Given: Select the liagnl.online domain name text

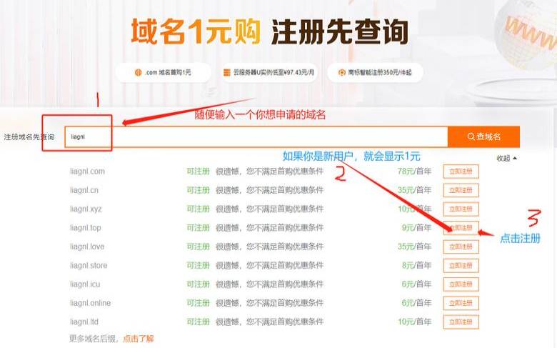Looking at the screenshot, I should point(90,303).
